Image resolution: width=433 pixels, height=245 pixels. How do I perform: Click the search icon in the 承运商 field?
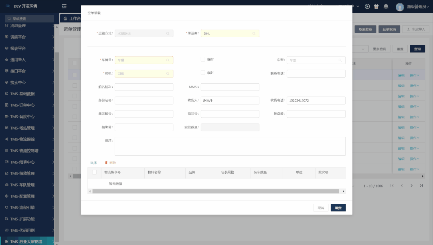[254, 34]
